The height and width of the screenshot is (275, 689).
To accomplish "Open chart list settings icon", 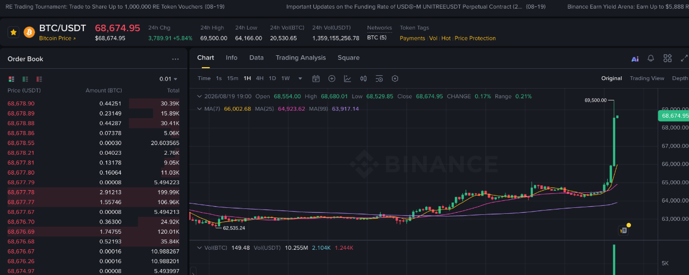I will [x=379, y=78].
